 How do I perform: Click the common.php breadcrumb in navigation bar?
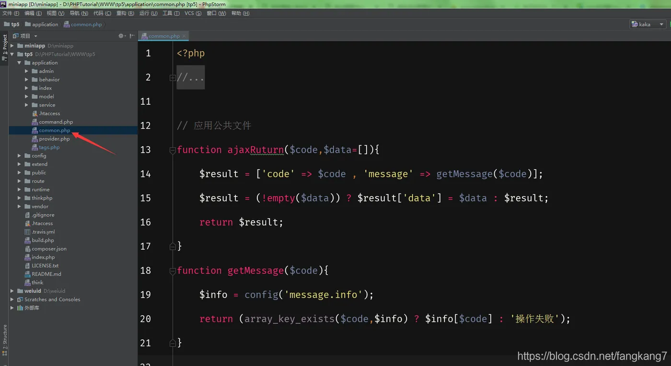tap(83, 24)
